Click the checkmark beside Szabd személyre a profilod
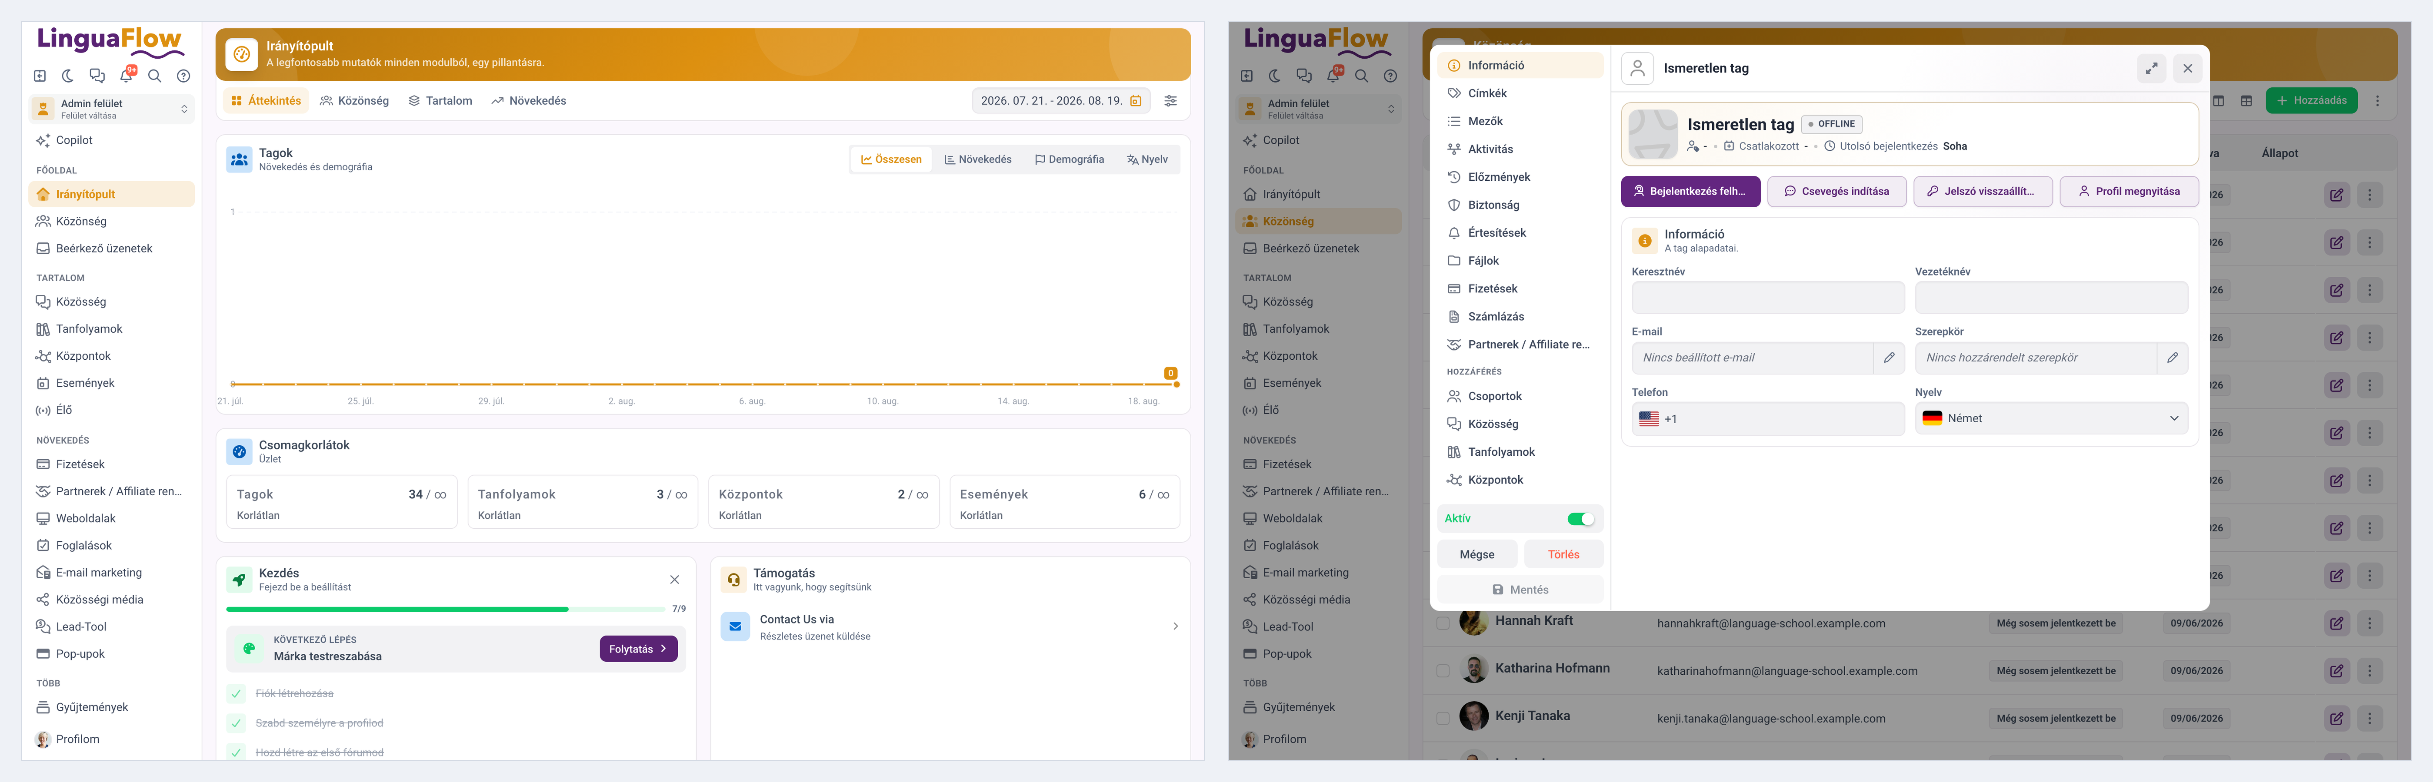Viewport: 2433px width, 782px height. [x=236, y=723]
